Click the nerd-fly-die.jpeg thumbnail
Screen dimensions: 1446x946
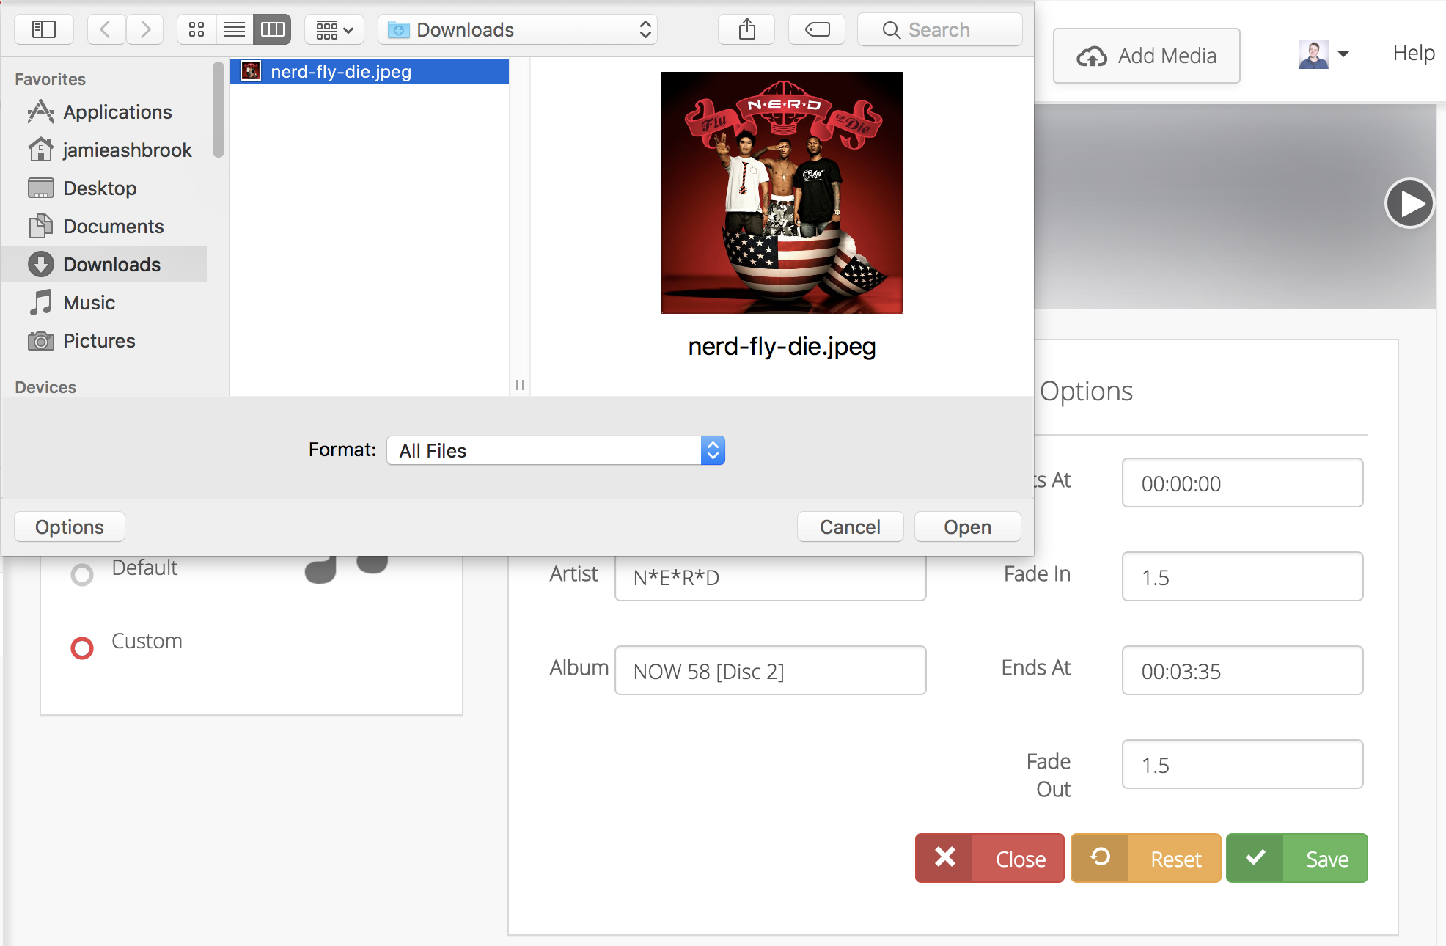[x=781, y=192]
